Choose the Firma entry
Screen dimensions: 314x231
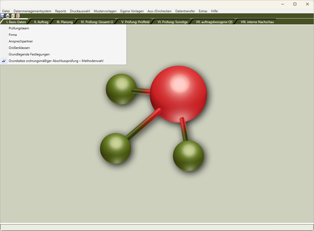13,35
